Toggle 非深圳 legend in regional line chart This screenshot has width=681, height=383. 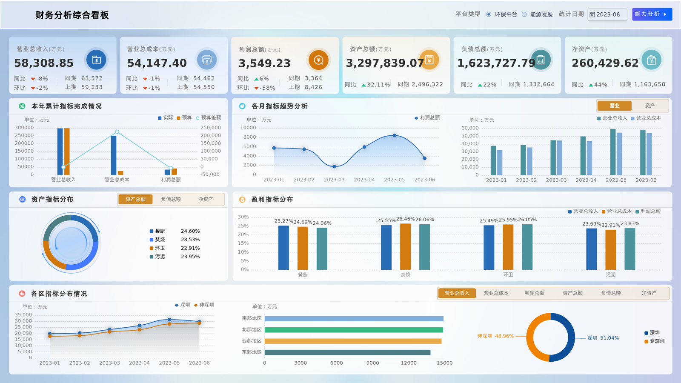[204, 305]
